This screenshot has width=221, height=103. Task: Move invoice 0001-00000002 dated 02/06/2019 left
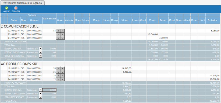(x=58, y=31)
